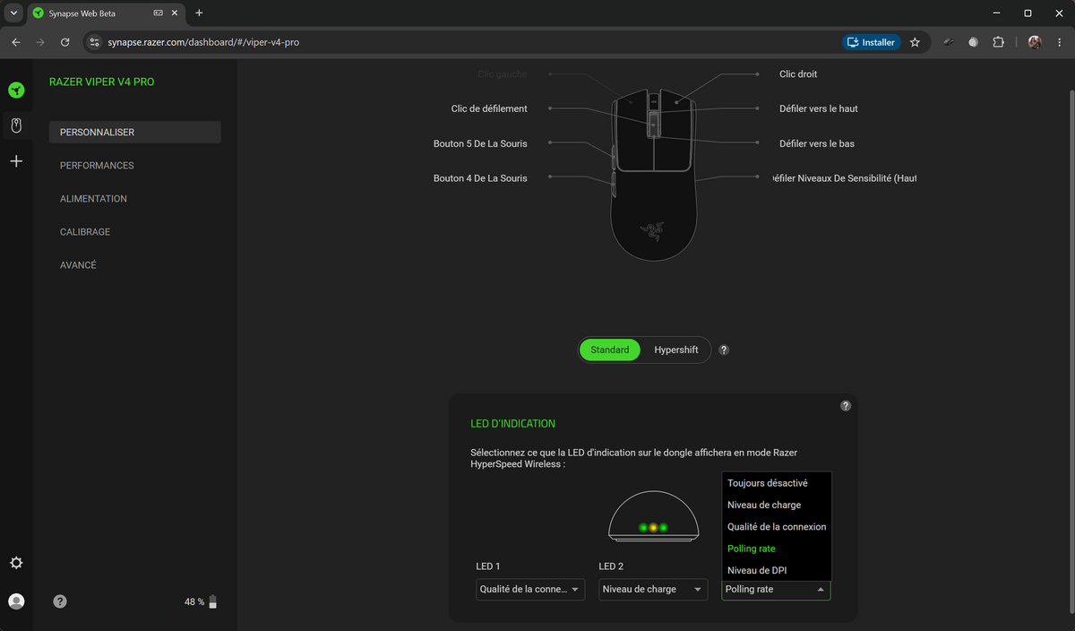Open the user account icon

16,601
